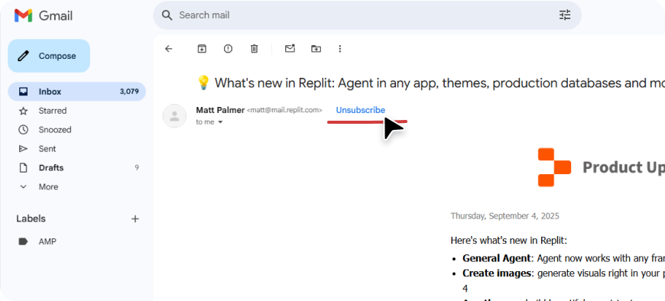Screen dimensions: 665x301
Task: Expand recipient details next to 'to me'
Action: click(x=220, y=122)
